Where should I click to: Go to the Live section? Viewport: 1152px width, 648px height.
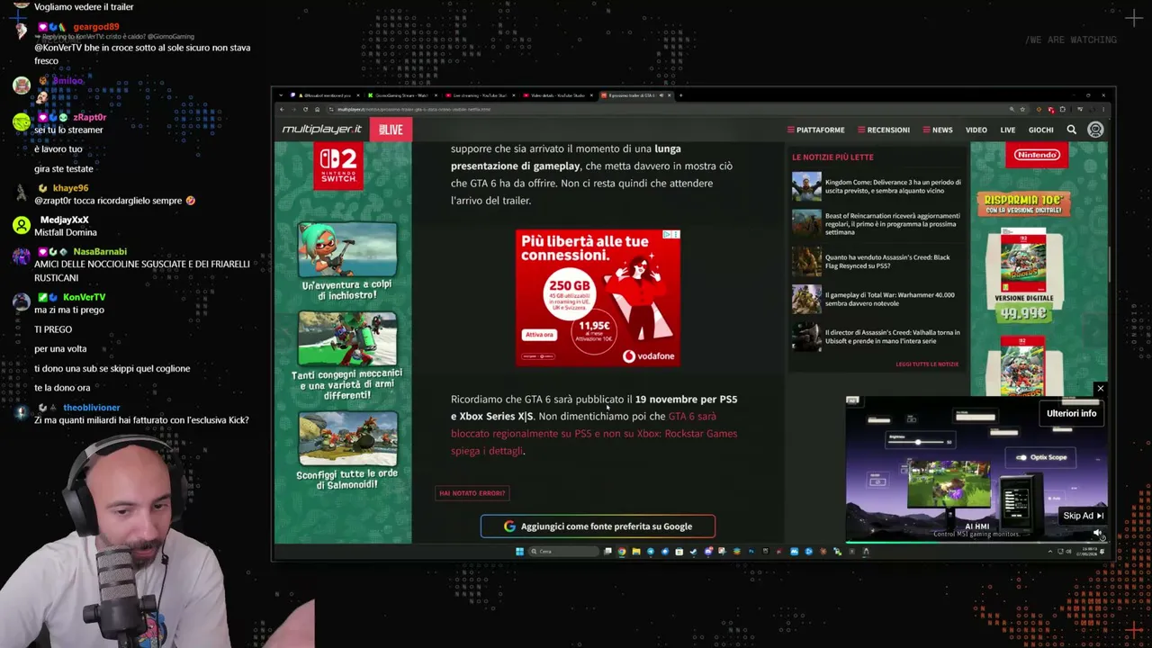click(1008, 130)
